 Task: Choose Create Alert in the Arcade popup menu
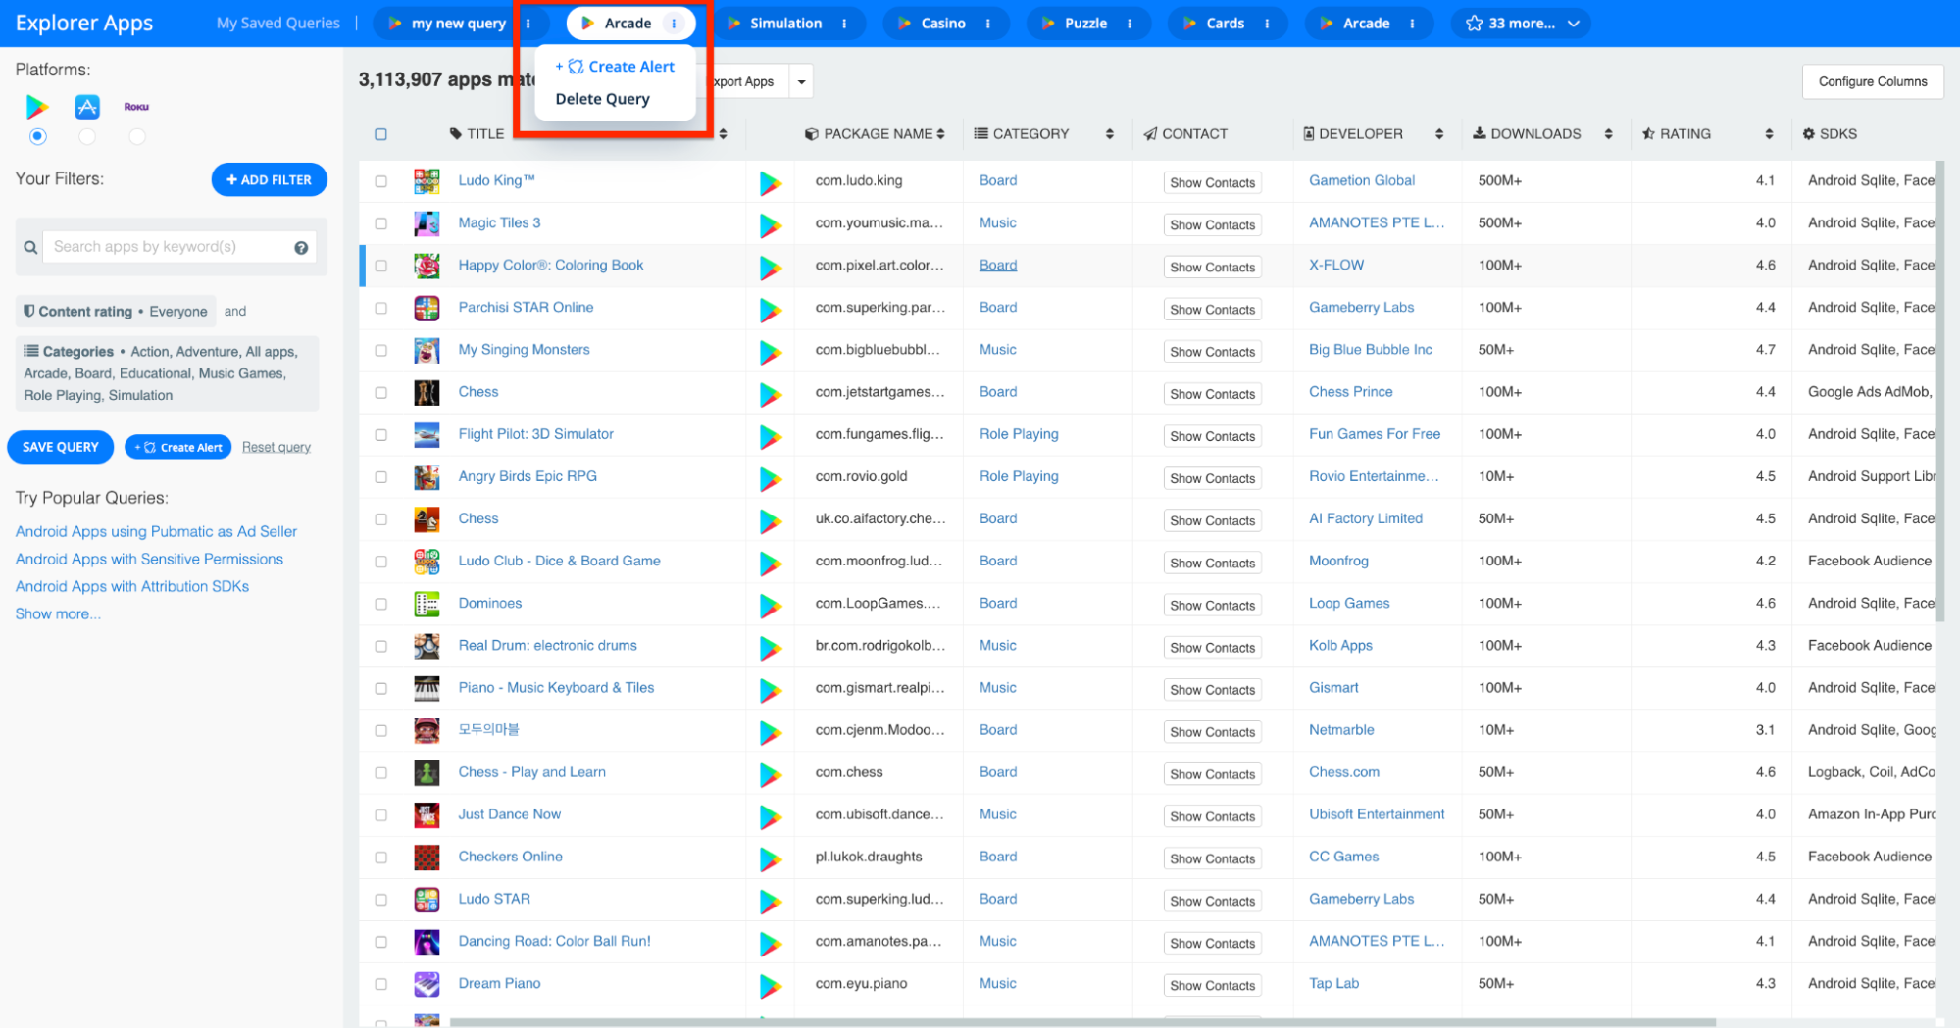click(x=615, y=67)
